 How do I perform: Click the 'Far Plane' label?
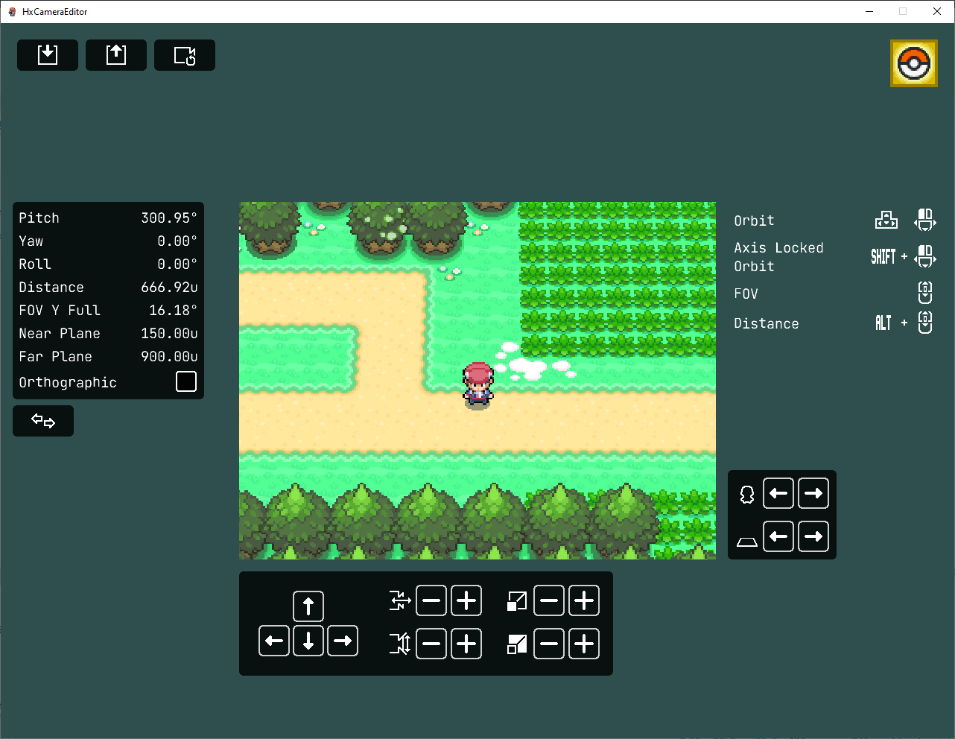55,357
